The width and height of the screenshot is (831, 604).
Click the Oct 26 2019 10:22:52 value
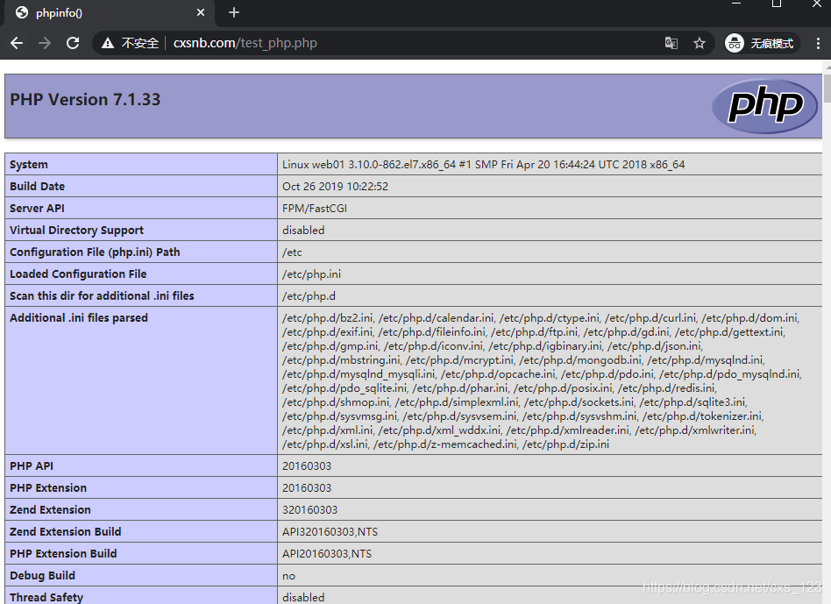[x=335, y=187]
